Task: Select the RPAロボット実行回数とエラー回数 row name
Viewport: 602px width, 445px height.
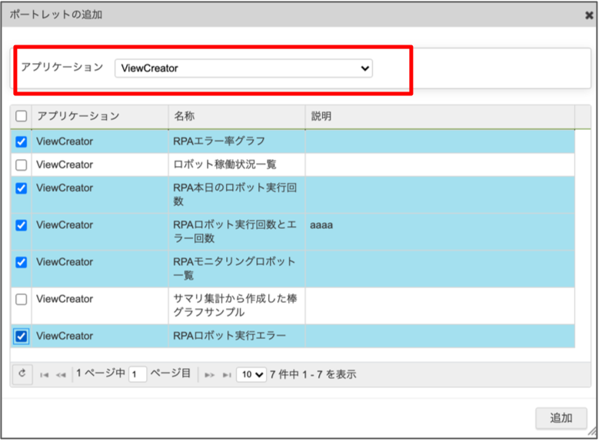Action: coord(234,231)
